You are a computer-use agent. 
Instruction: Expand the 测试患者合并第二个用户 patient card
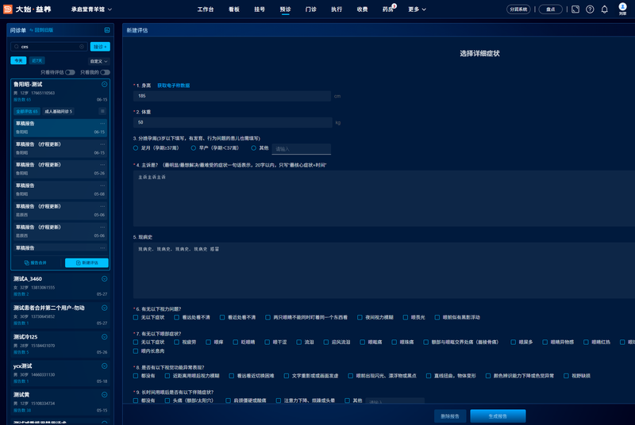tap(105, 308)
